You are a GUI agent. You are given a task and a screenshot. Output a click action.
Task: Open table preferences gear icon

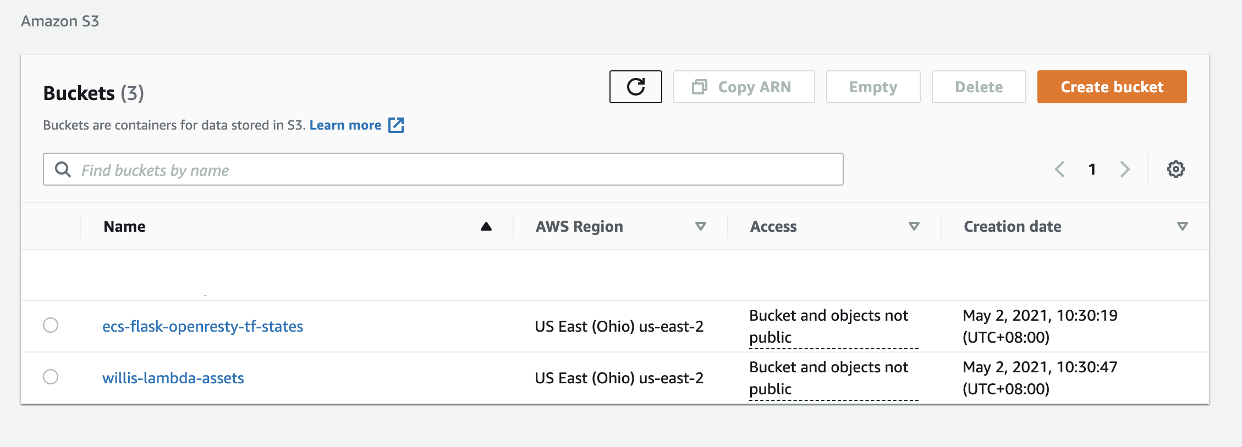point(1175,169)
